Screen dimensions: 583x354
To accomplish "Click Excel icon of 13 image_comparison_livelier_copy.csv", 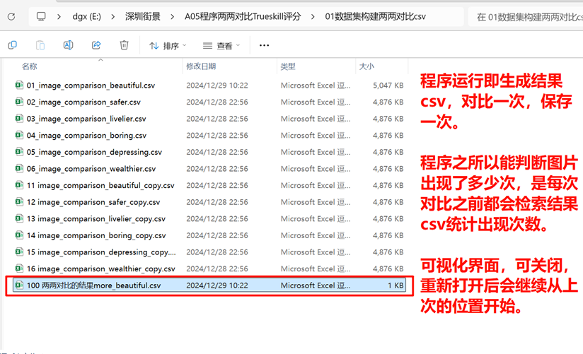I will (19, 218).
